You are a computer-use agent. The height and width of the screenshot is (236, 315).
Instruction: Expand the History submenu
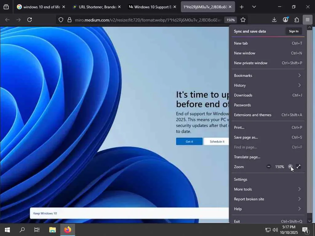click(x=268, y=85)
